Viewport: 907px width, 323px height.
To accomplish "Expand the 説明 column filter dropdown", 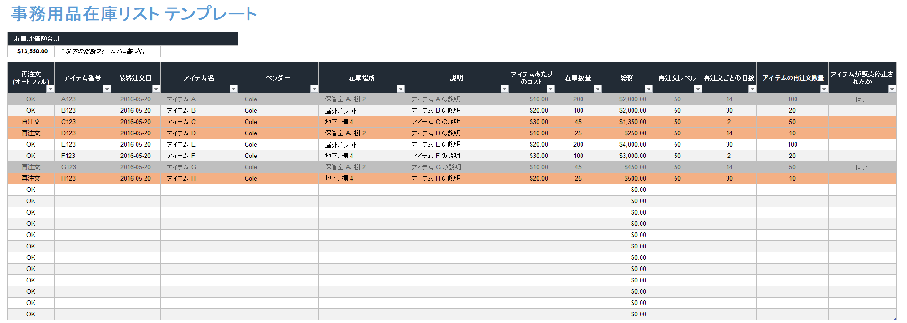I will pyautogui.click(x=505, y=89).
